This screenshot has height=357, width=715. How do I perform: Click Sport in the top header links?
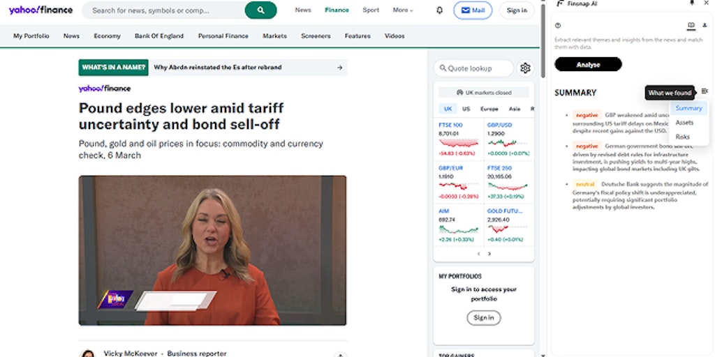(x=371, y=10)
